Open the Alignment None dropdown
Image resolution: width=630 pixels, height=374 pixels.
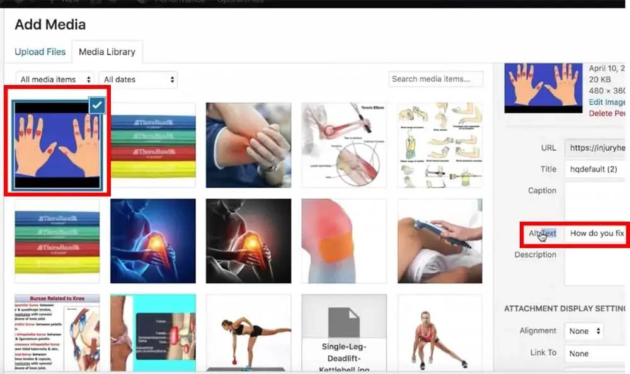pyautogui.click(x=584, y=331)
